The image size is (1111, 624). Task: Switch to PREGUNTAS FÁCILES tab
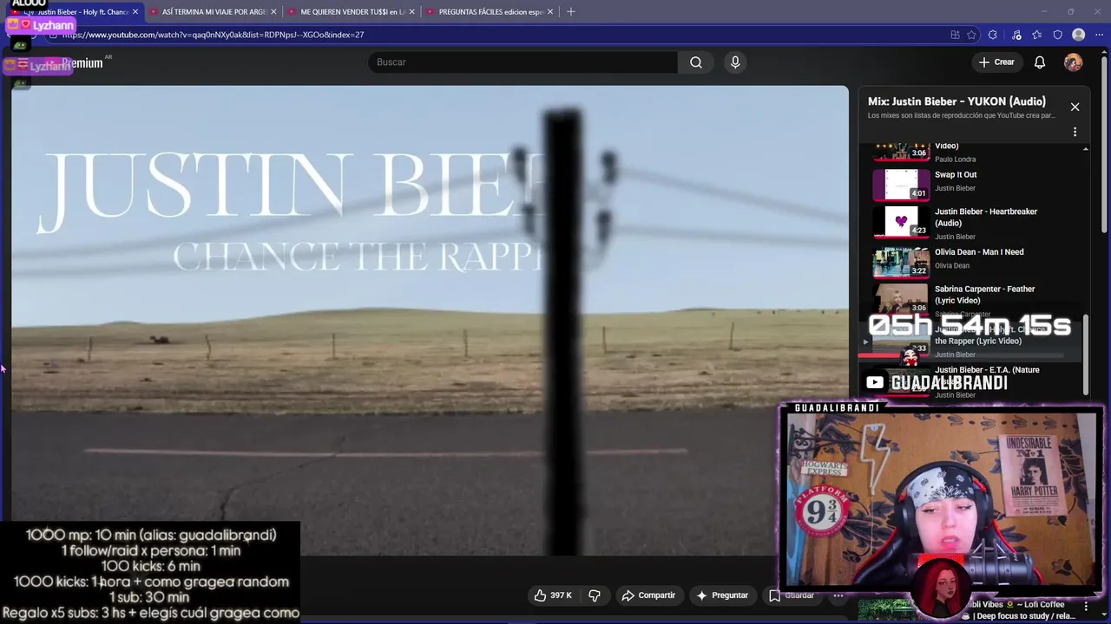[x=490, y=12]
